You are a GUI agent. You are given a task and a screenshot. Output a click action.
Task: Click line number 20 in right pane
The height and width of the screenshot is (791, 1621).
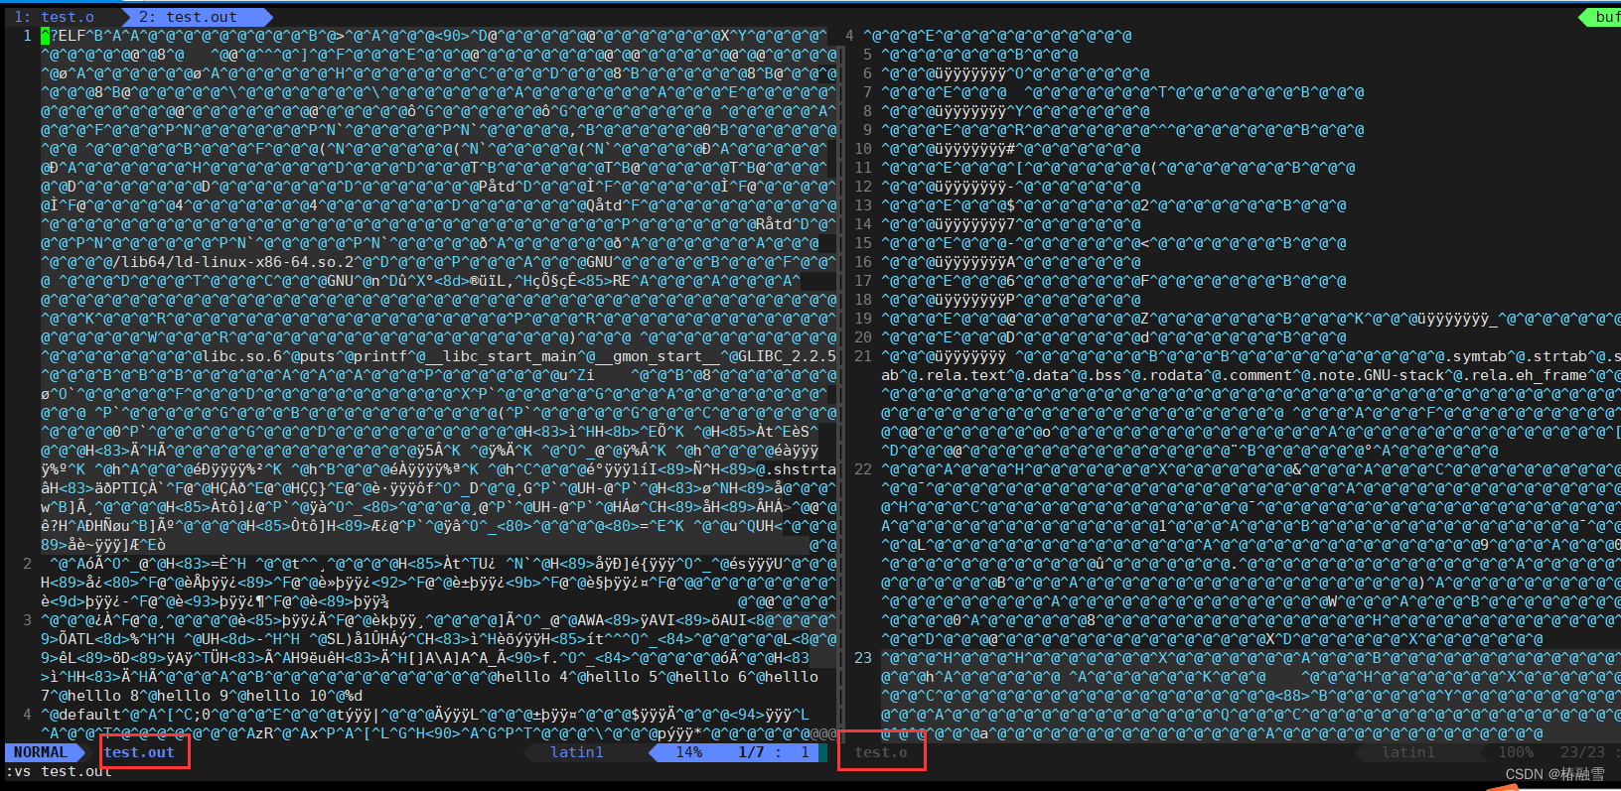tap(863, 337)
